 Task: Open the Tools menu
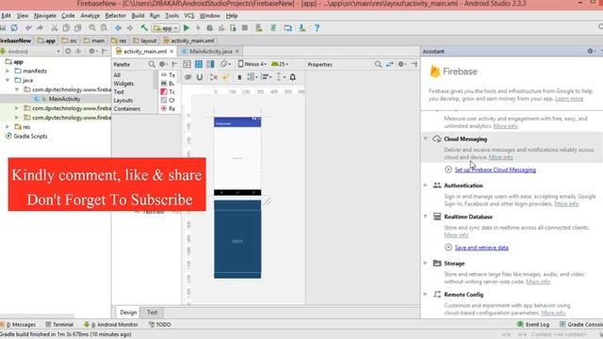point(171,16)
